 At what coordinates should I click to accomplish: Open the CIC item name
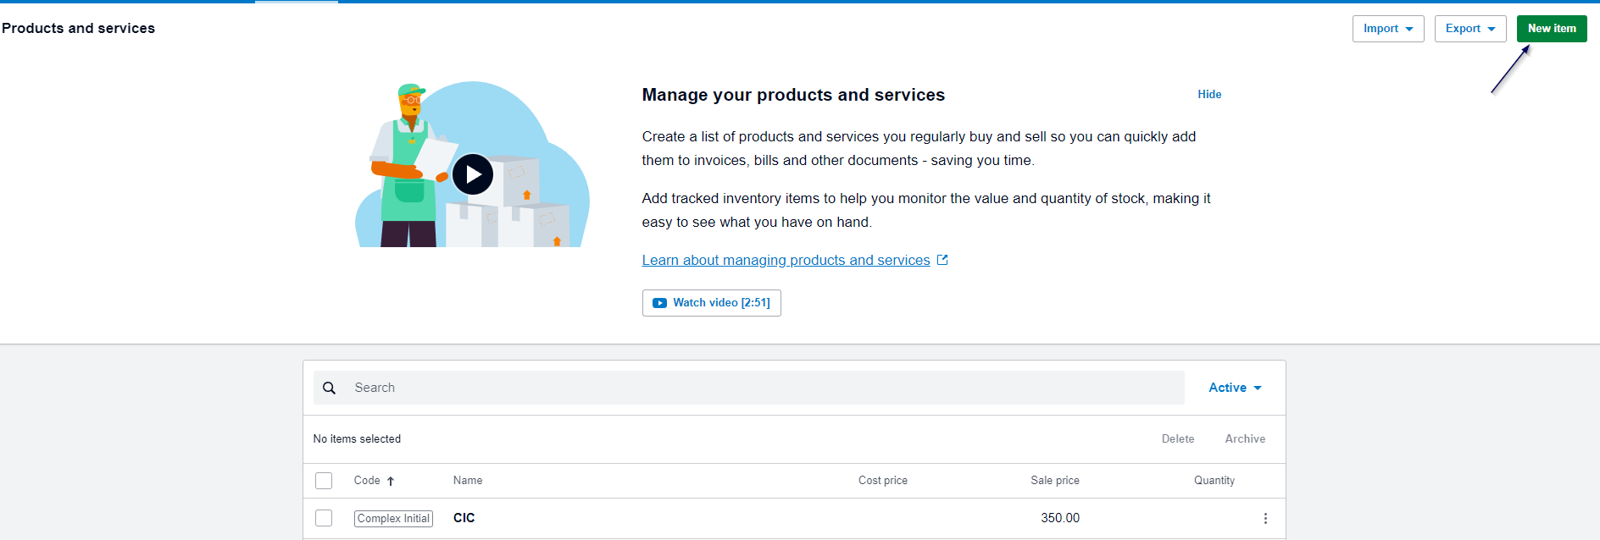pyautogui.click(x=464, y=518)
